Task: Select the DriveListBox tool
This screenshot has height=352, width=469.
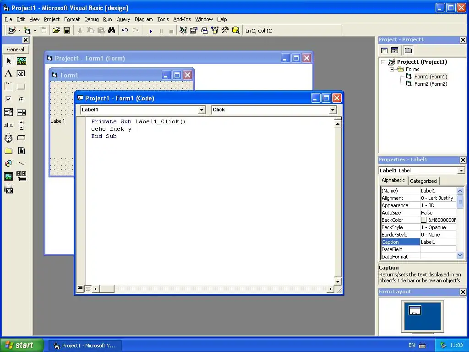Action: (x=21, y=137)
